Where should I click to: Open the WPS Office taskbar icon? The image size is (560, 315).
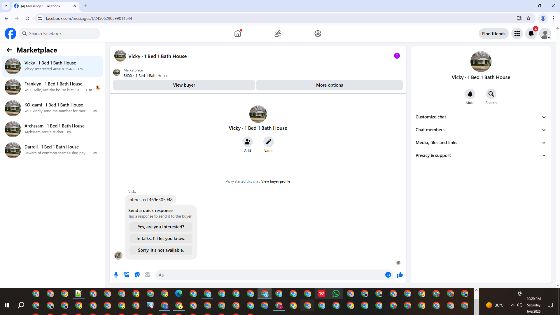(x=322, y=293)
